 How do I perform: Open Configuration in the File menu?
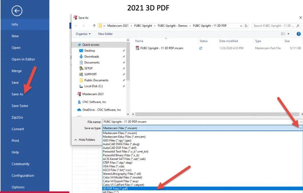click(23, 175)
